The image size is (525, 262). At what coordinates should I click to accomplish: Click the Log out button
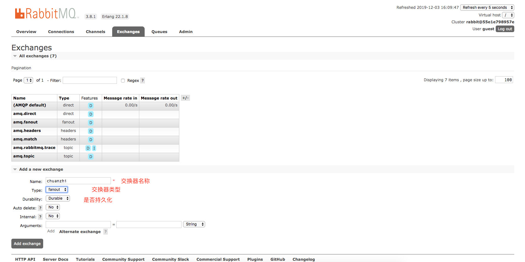(x=505, y=29)
